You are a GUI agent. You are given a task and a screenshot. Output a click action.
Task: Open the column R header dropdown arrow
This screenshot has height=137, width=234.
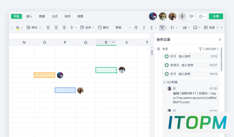113,42
